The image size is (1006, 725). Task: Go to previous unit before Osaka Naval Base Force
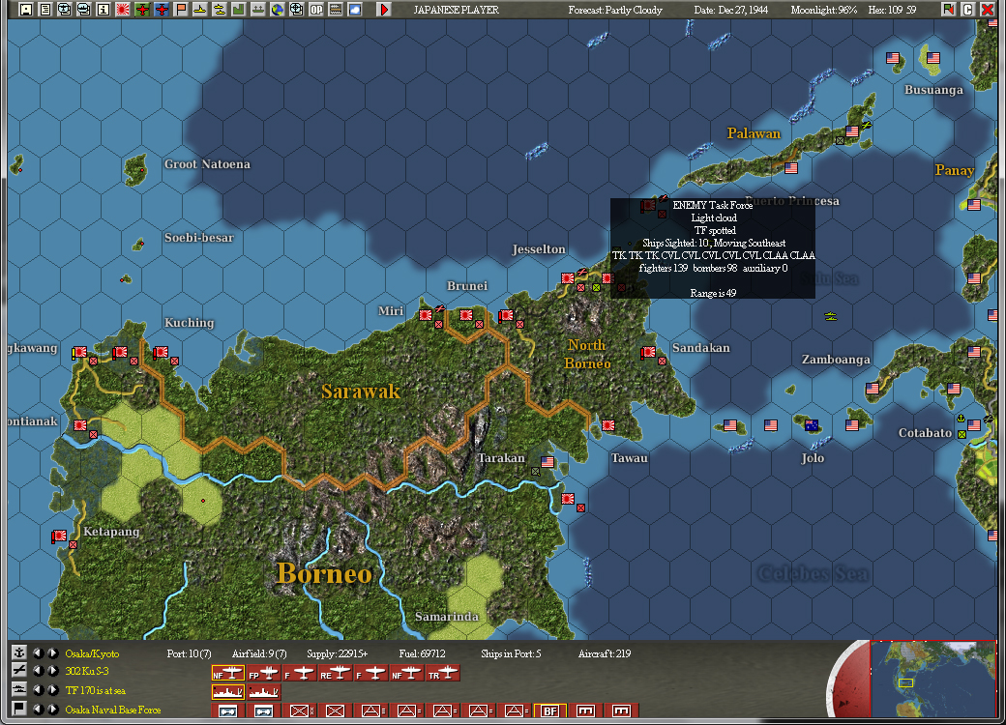pyautogui.click(x=39, y=709)
